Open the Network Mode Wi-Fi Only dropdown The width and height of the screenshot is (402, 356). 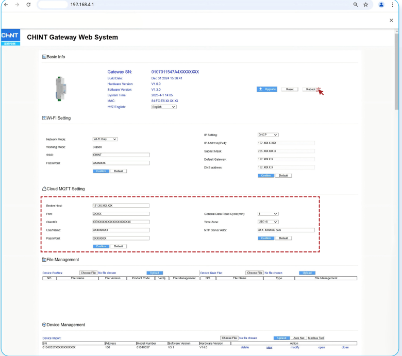pos(105,139)
